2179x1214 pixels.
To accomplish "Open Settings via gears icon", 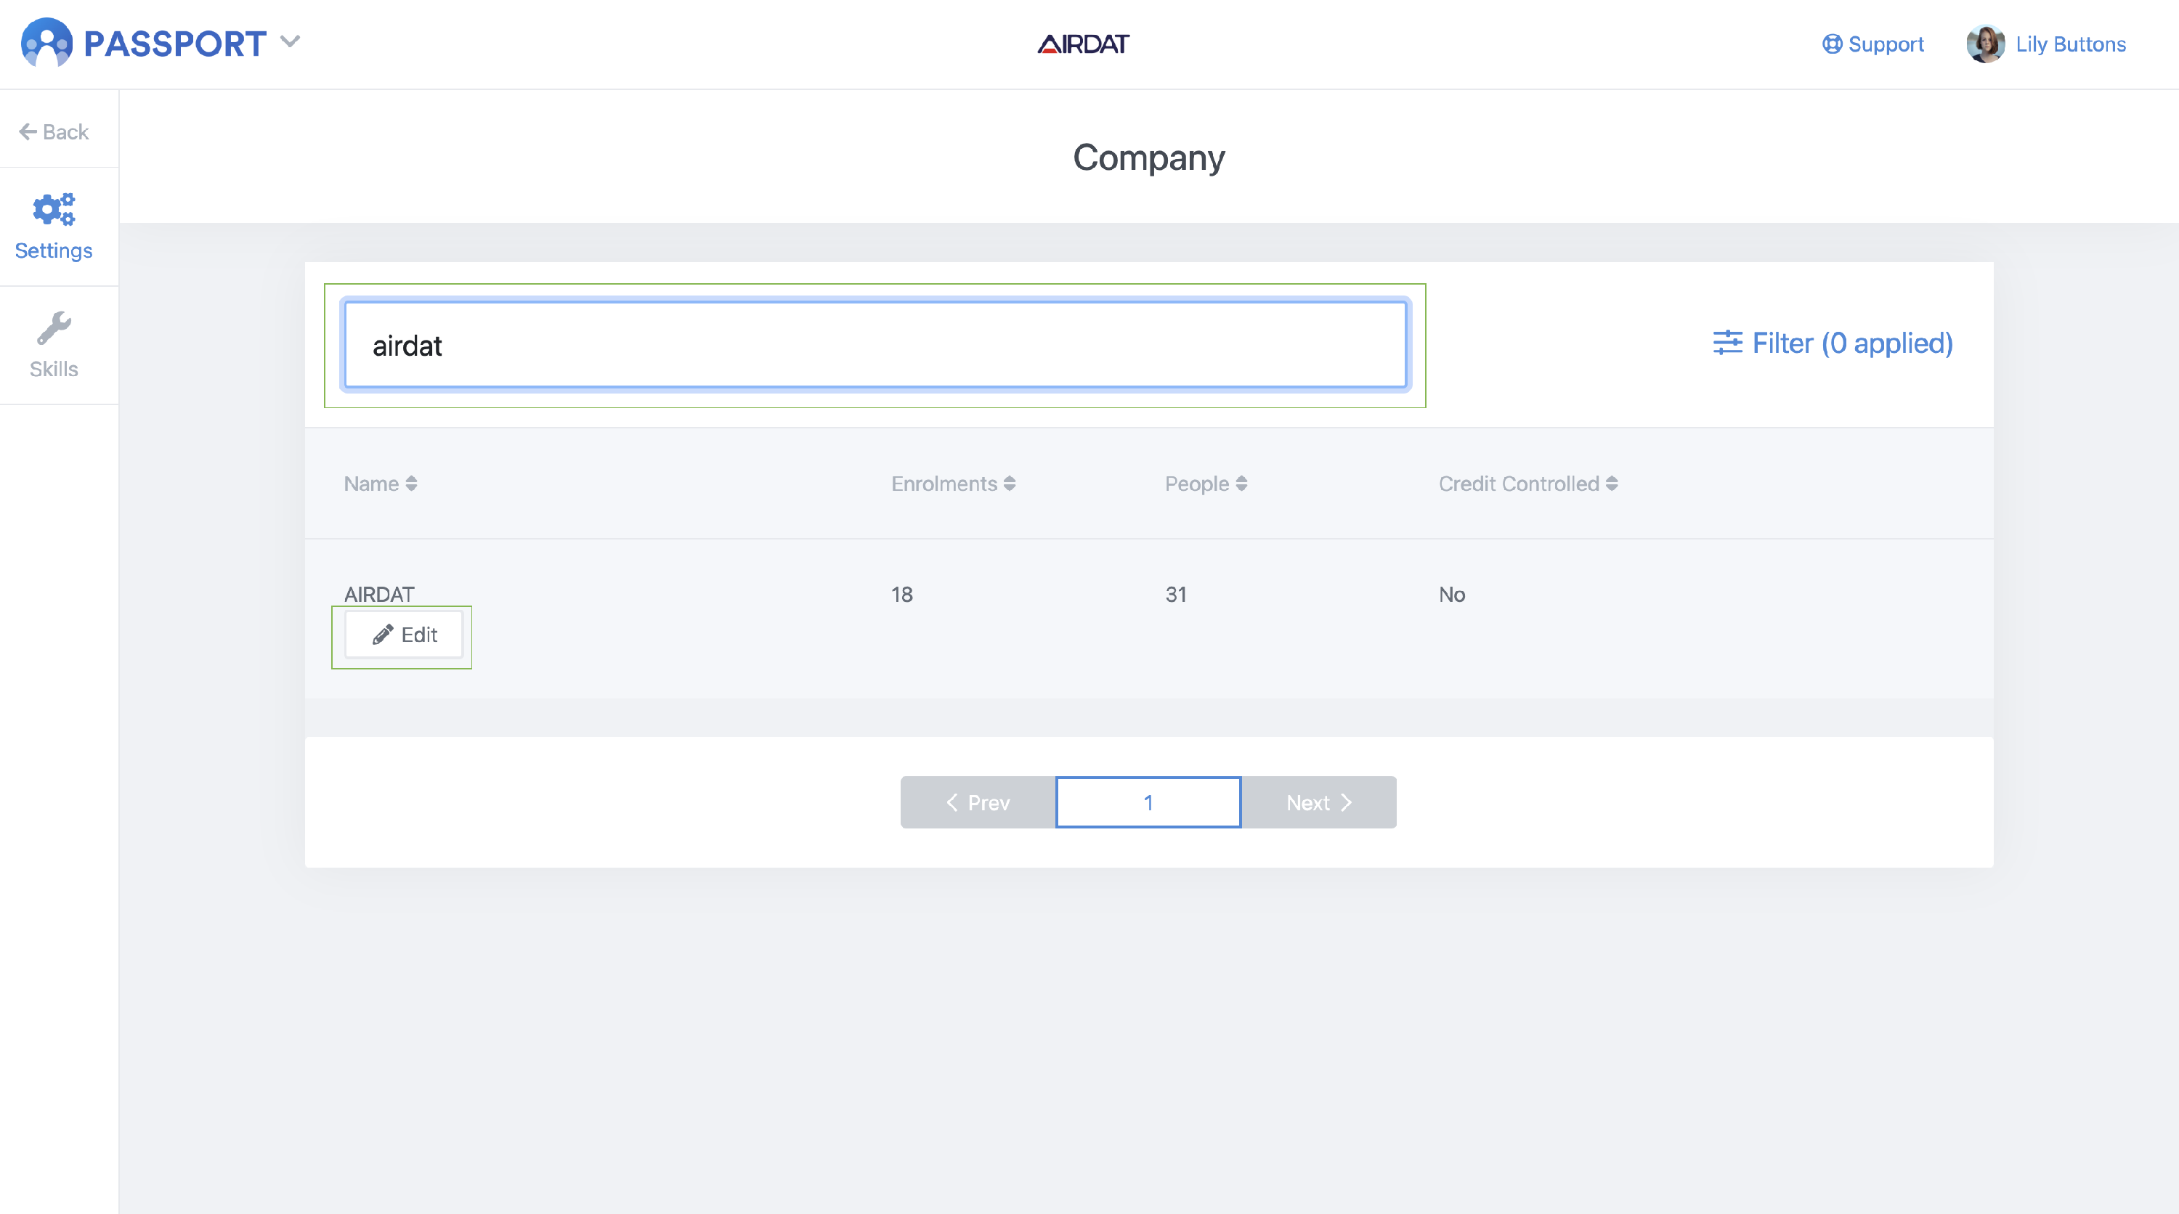I will (54, 209).
